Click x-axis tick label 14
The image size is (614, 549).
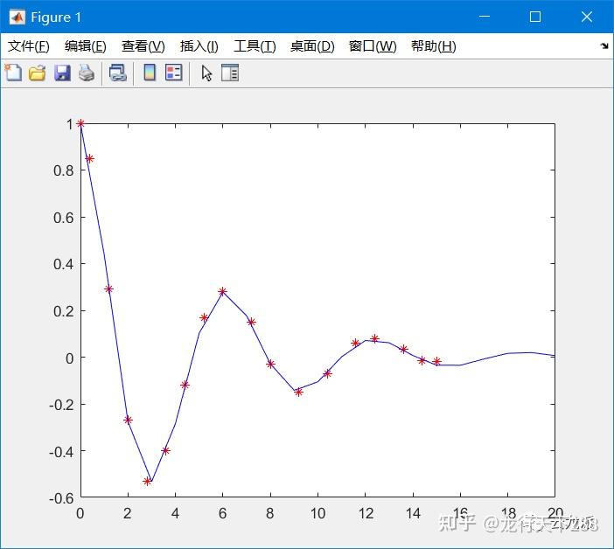[413, 513]
